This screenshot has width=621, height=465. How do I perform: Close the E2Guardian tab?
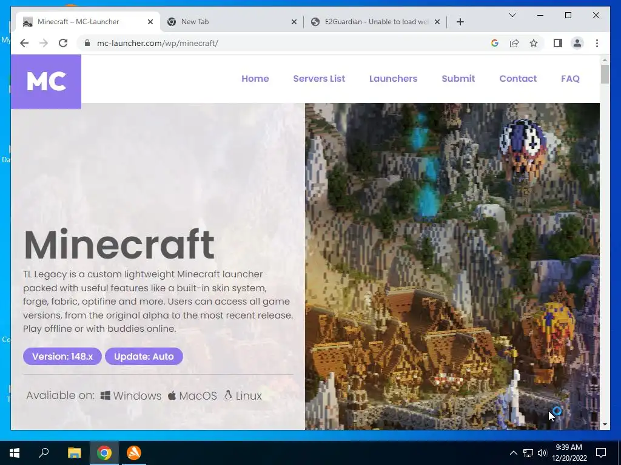tap(437, 22)
